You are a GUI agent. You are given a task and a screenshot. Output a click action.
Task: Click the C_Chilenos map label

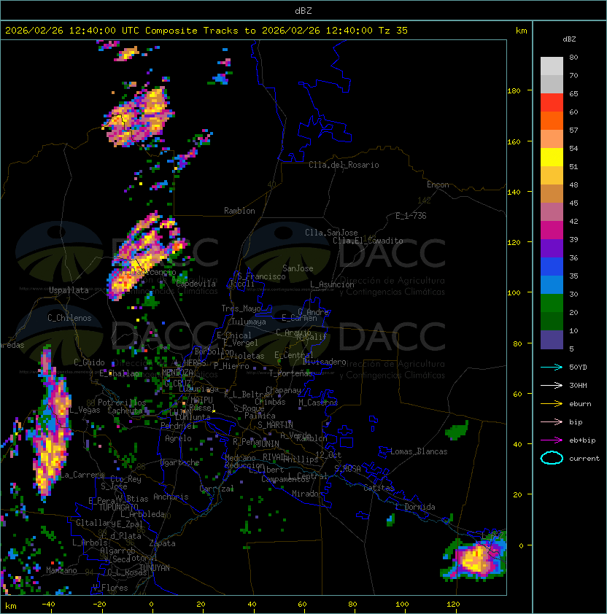pos(69,318)
